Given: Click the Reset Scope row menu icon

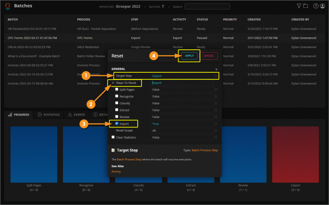Looking at the screenshot, I should (x=216, y=131).
